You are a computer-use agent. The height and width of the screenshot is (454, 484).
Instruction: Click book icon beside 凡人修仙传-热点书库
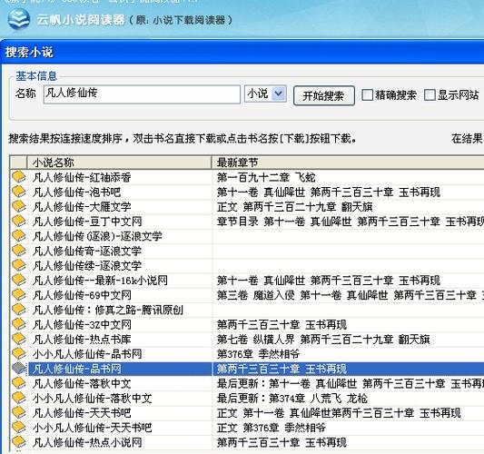click(x=19, y=339)
